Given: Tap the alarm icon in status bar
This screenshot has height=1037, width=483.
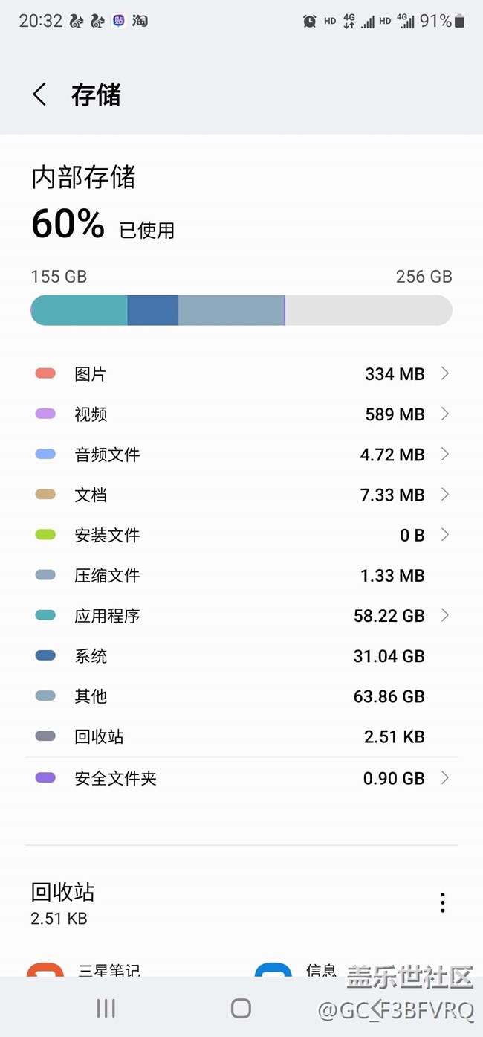Looking at the screenshot, I should point(309,21).
